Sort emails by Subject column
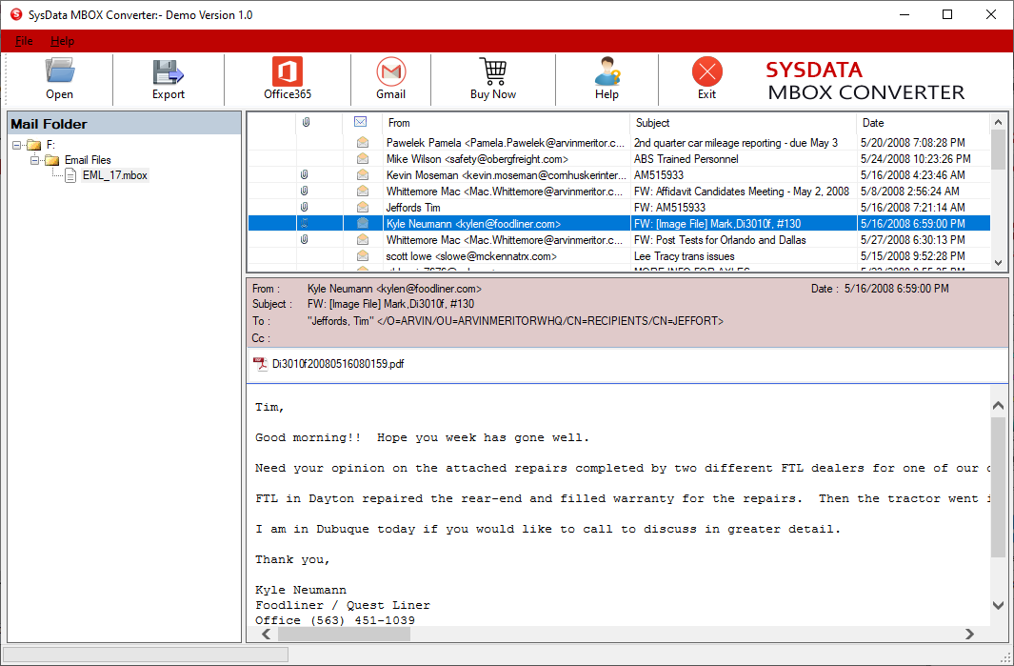 click(743, 122)
